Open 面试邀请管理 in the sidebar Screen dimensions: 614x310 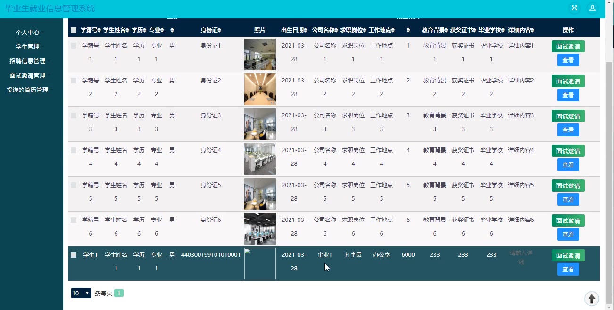pos(27,75)
